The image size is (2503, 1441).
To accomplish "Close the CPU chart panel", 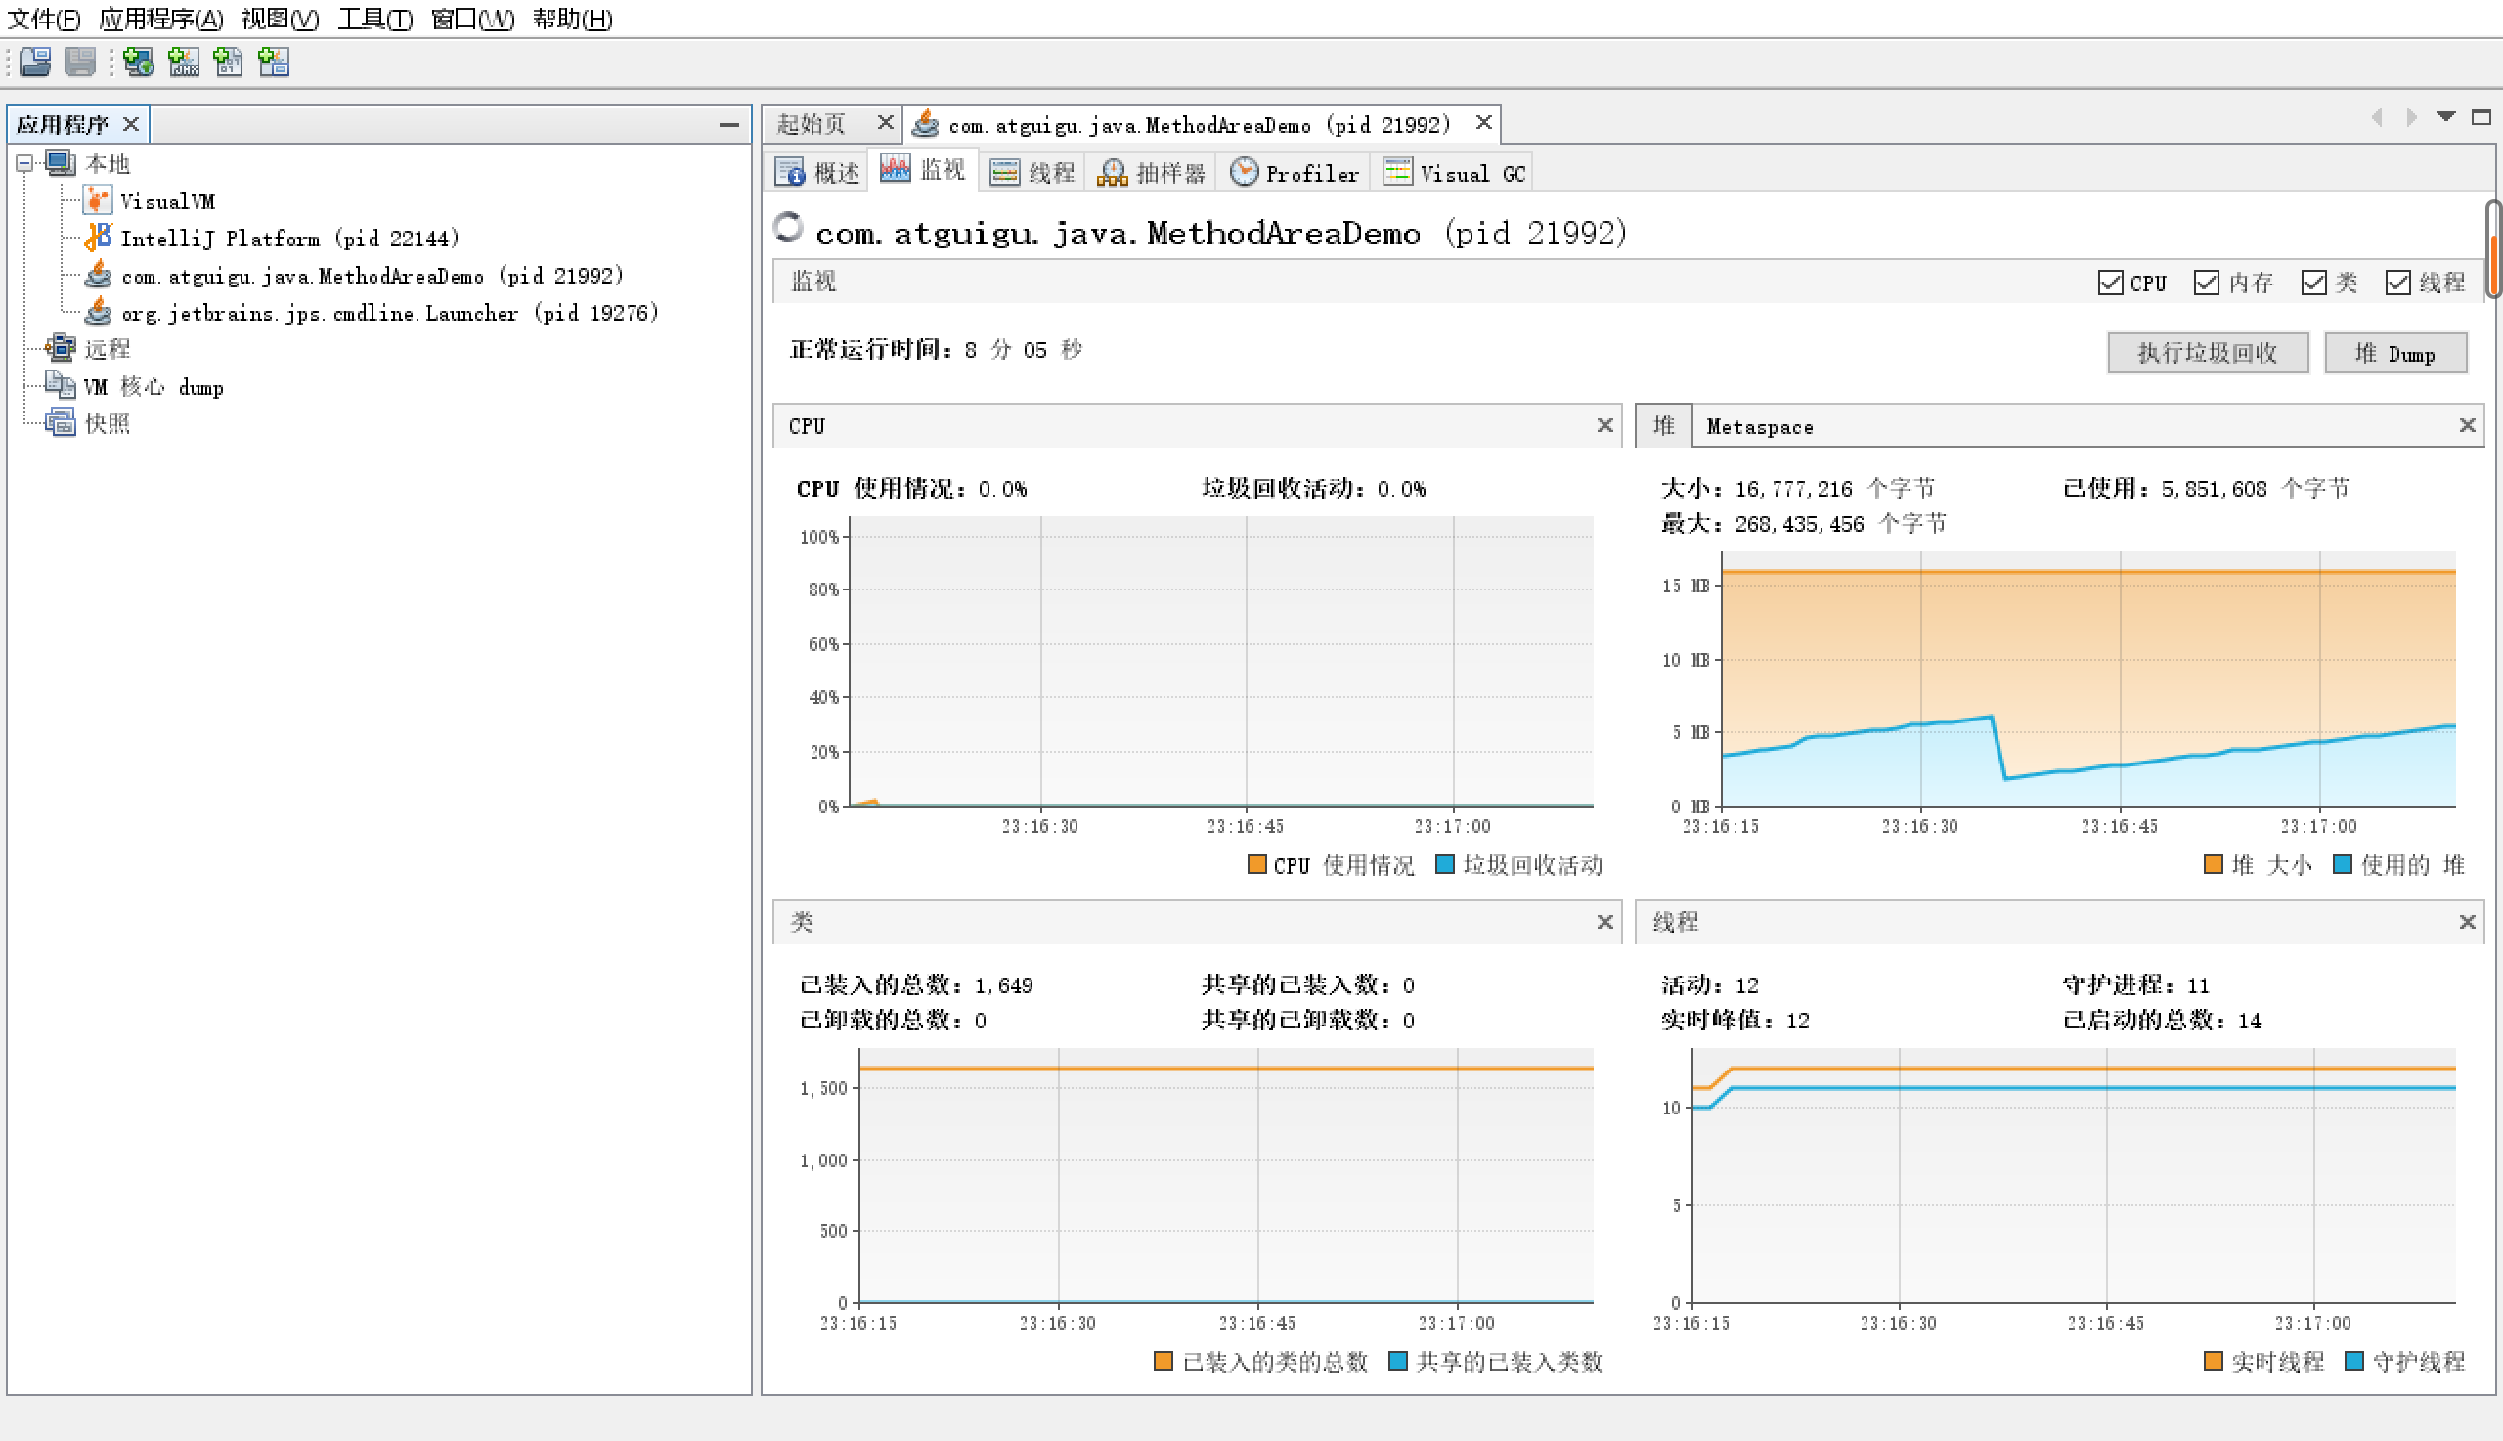I will tap(1604, 425).
